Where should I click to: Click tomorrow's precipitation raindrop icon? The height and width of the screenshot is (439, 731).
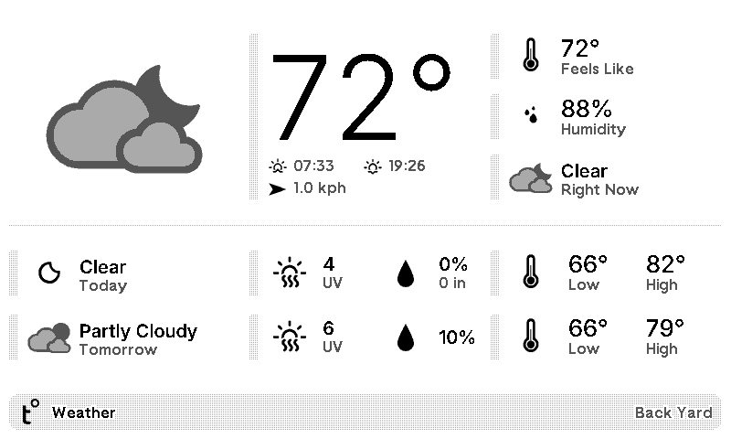click(x=405, y=337)
